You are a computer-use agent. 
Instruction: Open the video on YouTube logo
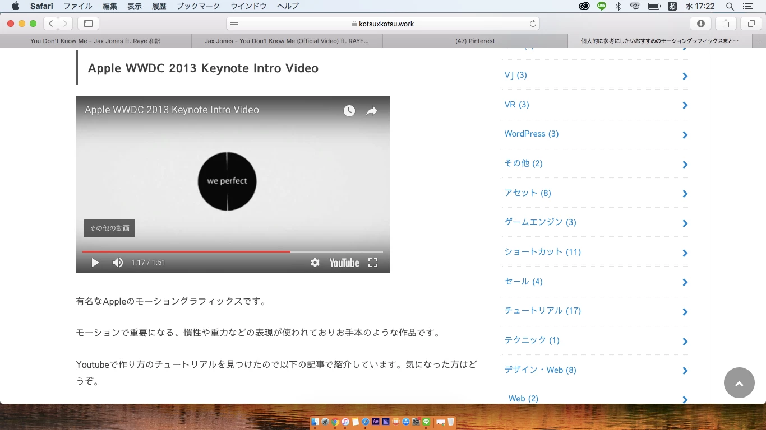point(344,263)
